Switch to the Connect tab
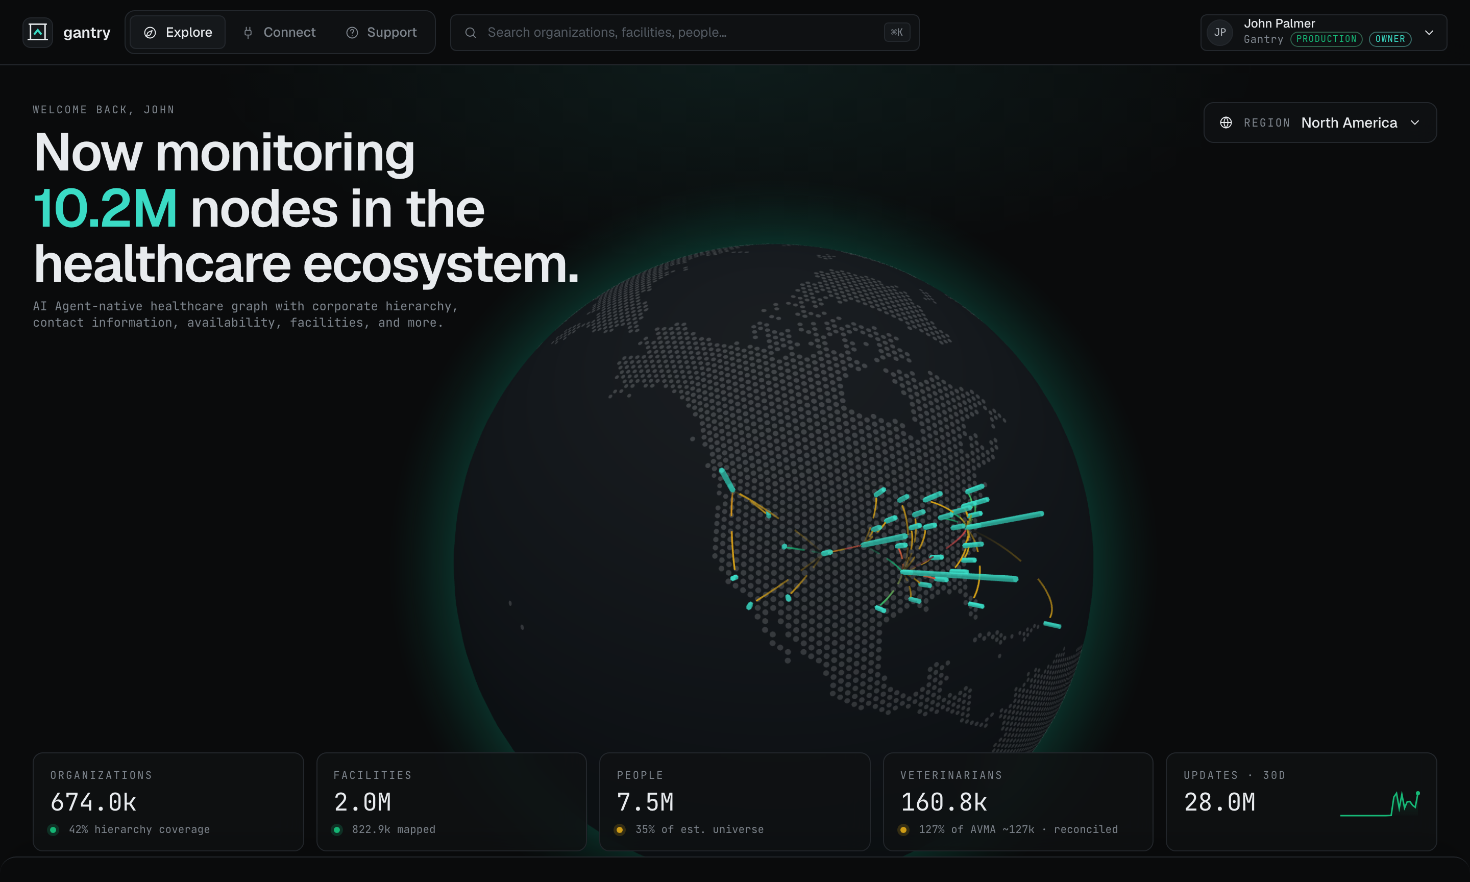The image size is (1470, 882). 279,32
